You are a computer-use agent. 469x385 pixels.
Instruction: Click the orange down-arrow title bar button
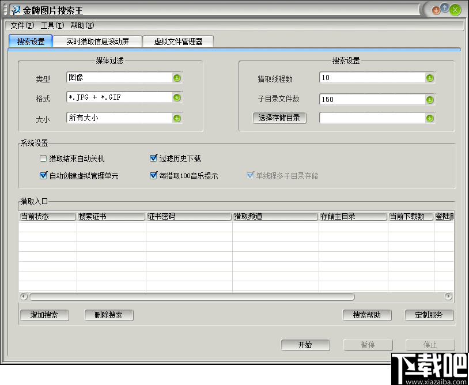pos(436,10)
